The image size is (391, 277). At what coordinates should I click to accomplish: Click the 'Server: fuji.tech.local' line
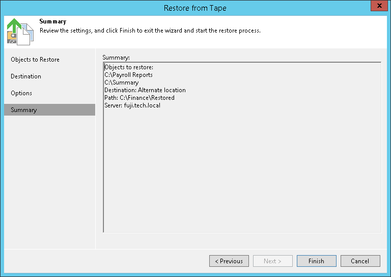[x=132, y=105]
